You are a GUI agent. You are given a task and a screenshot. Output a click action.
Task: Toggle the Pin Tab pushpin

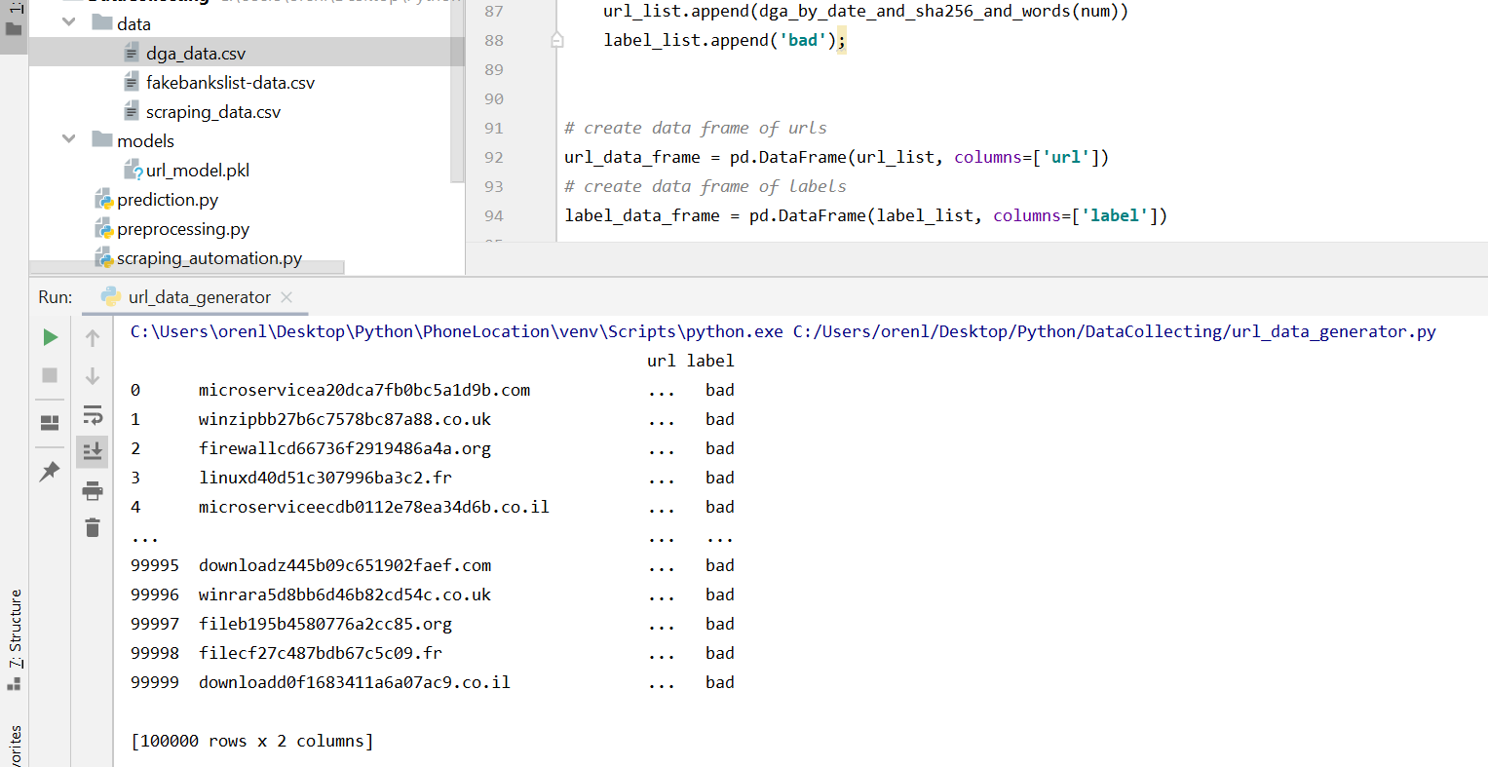50,472
